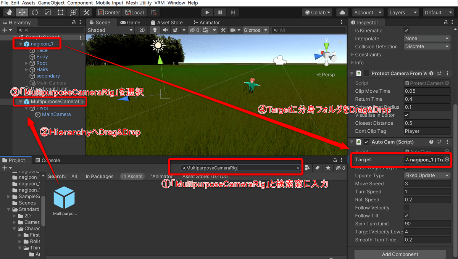Open the Layers dropdown

pos(402,13)
